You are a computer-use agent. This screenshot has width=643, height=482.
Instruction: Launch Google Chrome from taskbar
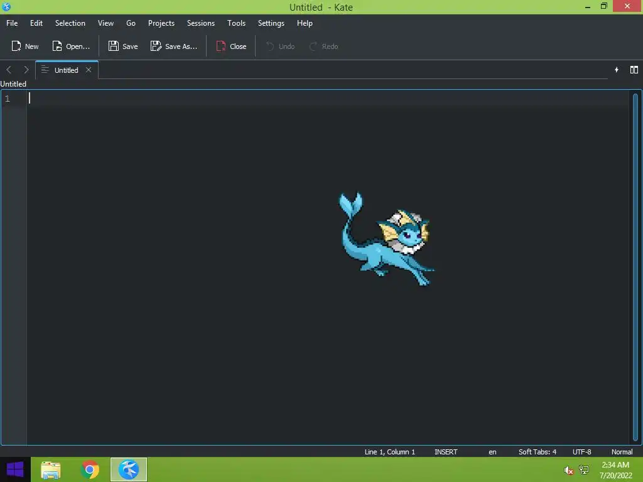tap(90, 469)
